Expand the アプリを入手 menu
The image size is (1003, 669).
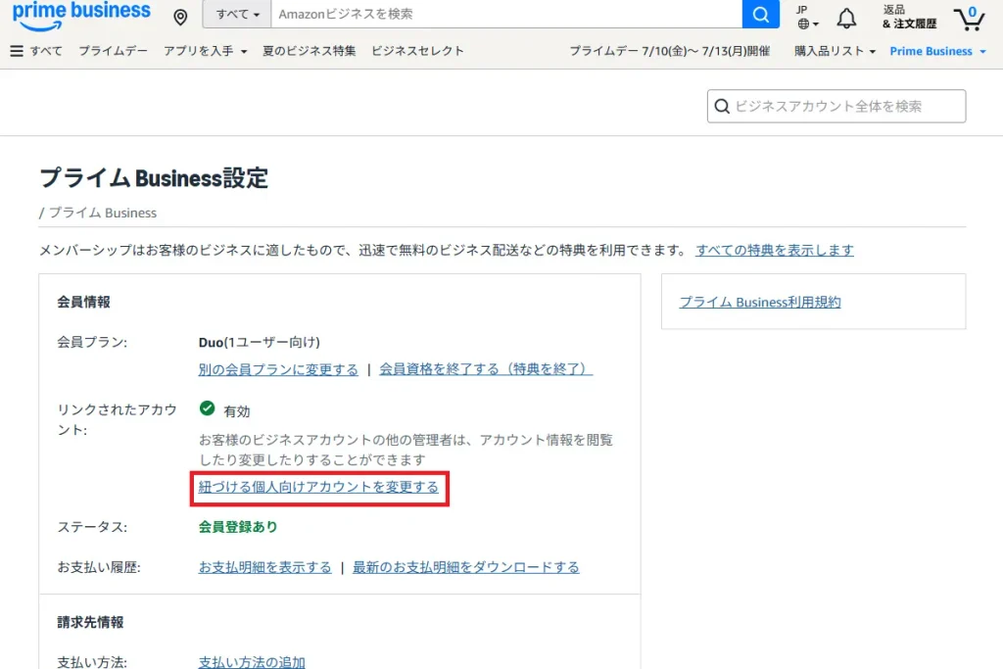click(x=205, y=51)
